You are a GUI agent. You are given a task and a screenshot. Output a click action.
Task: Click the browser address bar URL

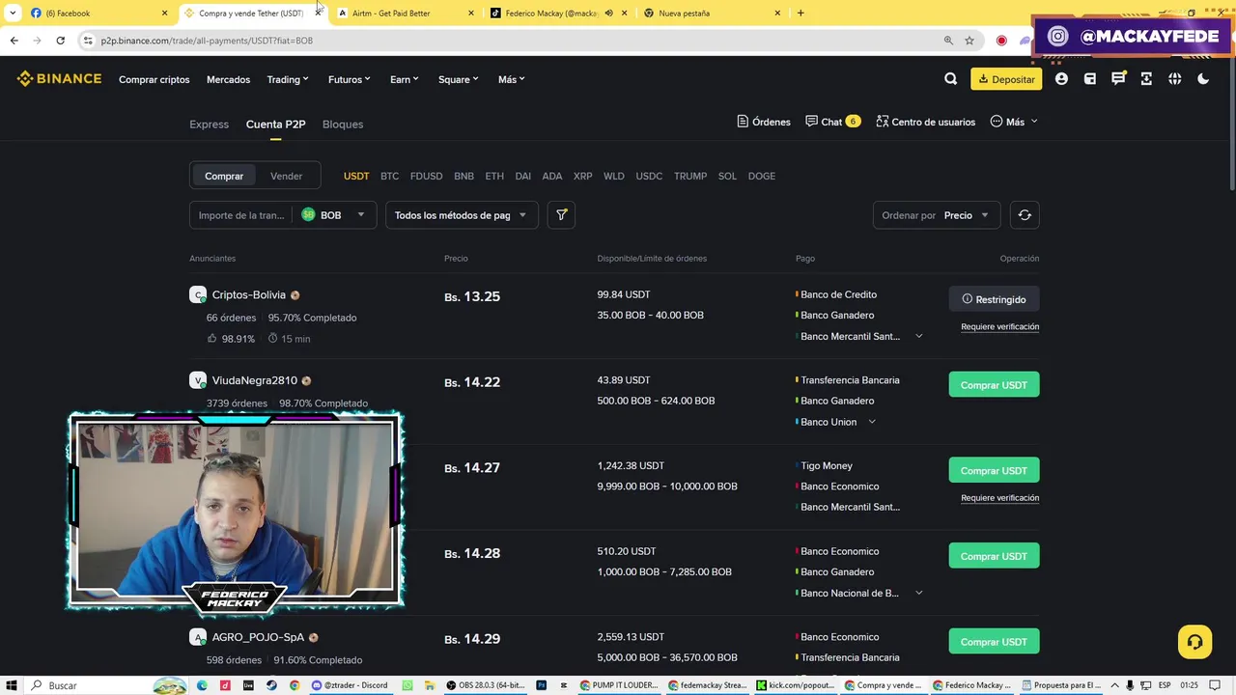tap(207, 41)
